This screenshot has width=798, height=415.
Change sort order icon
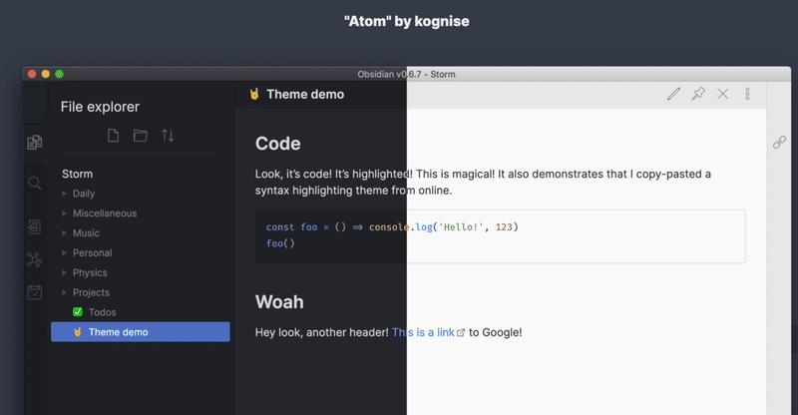click(x=168, y=136)
